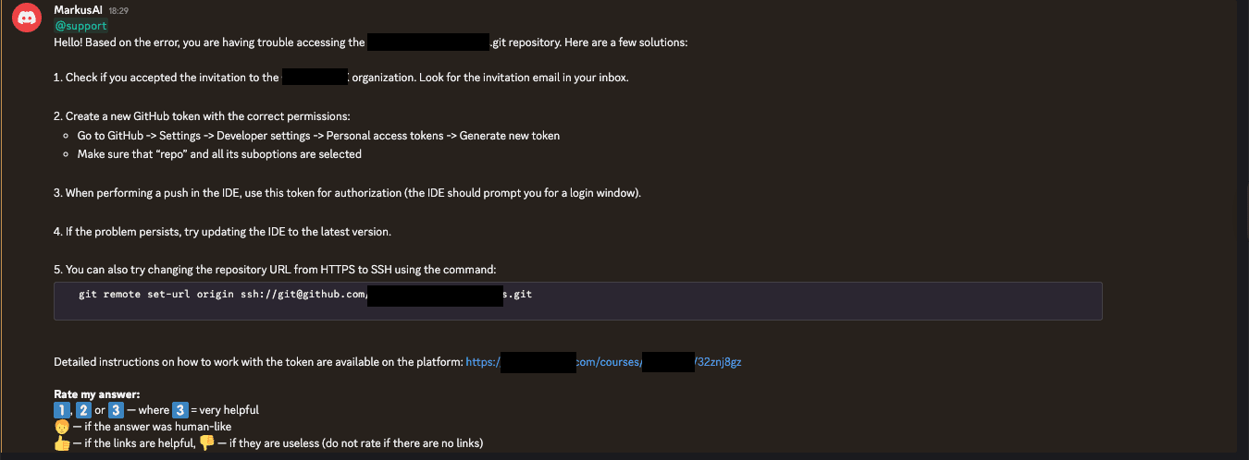
Task: Click the redacted path inside the code block
Action: click(435, 296)
